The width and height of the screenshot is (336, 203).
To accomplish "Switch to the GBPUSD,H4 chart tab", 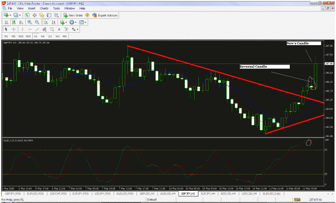I will pyautogui.click(x=147, y=193).
